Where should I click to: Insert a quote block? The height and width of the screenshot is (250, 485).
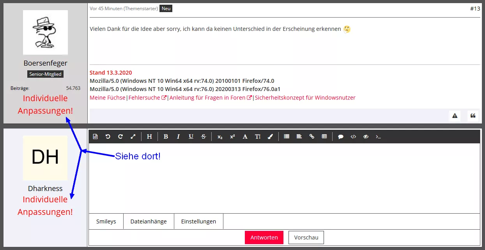coord(340,137)
